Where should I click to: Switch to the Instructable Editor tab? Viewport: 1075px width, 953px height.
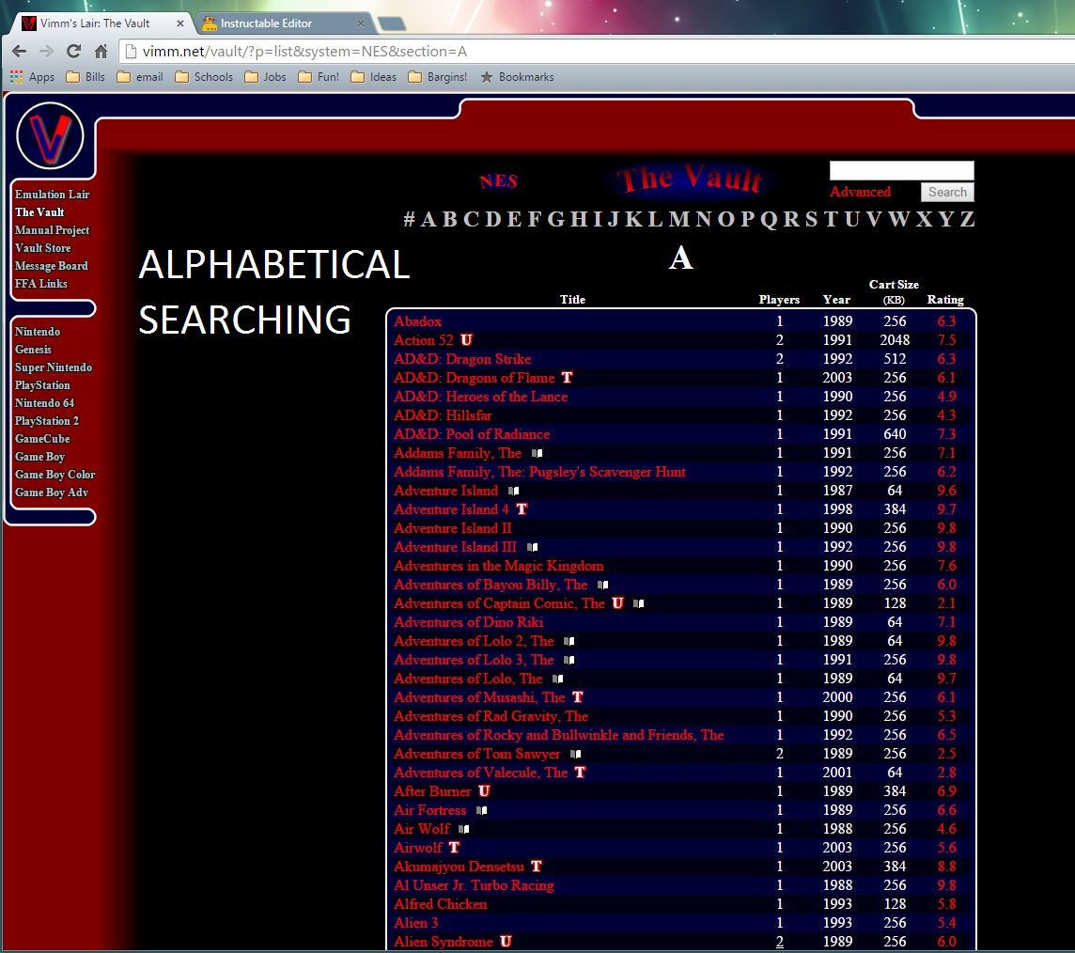click(x=263, y=23)
